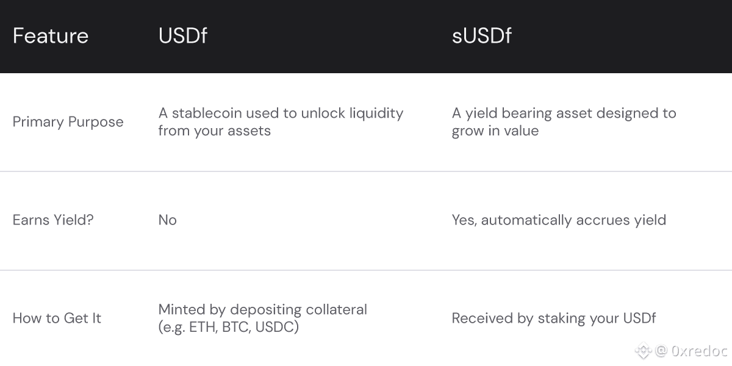This screenshot has width=732, height=366.
Task: Click the word 'liquidity' in USDf purpose
Action: click(375, 113)
